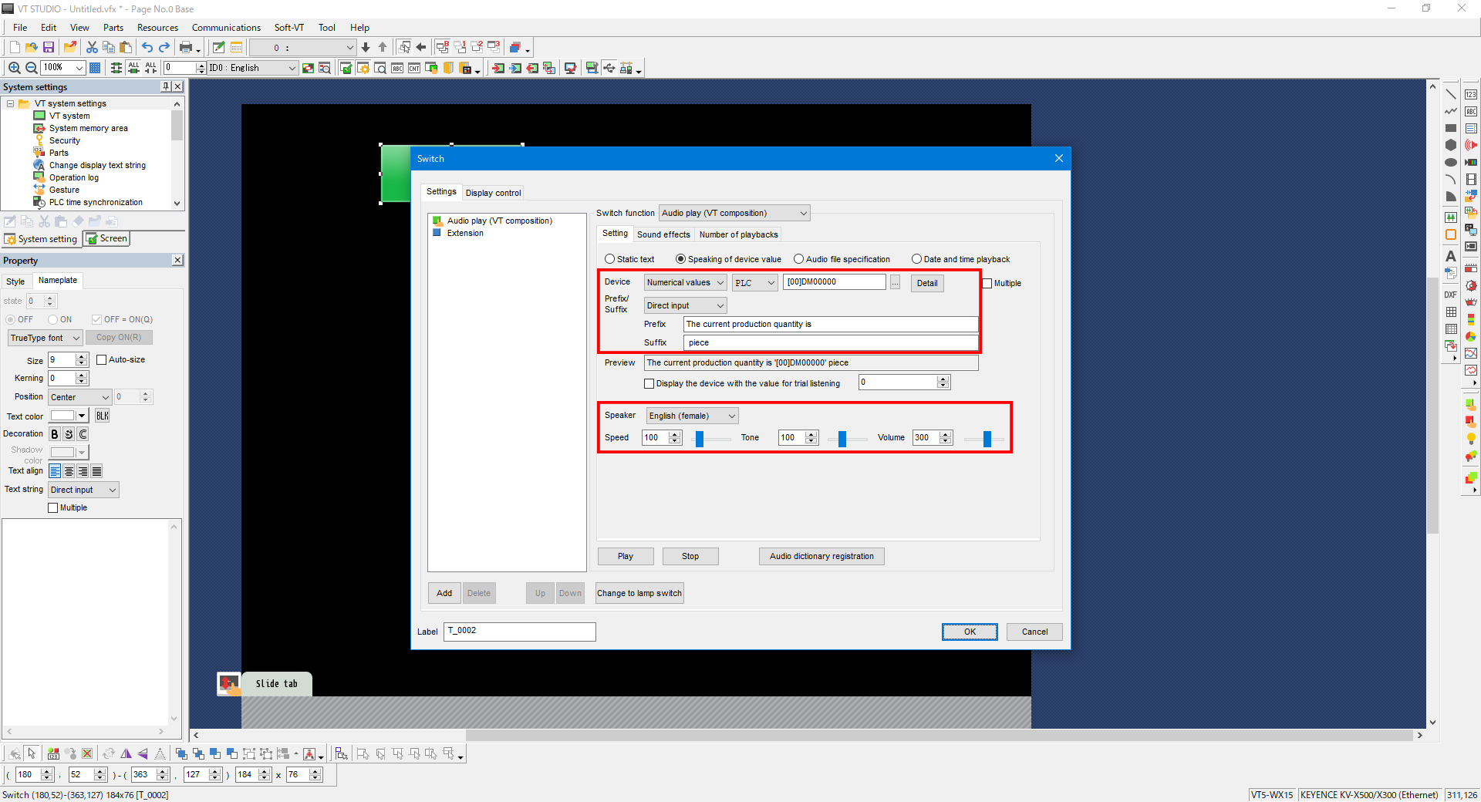Click the scissors Cut icon
This screenshot has width=1481, height=802.
[x=92, y=48]
